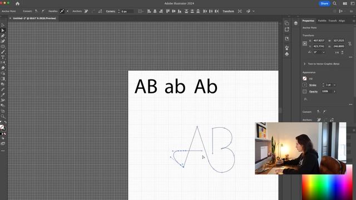Remove selected anchor points in control bar

coord(86,11)
